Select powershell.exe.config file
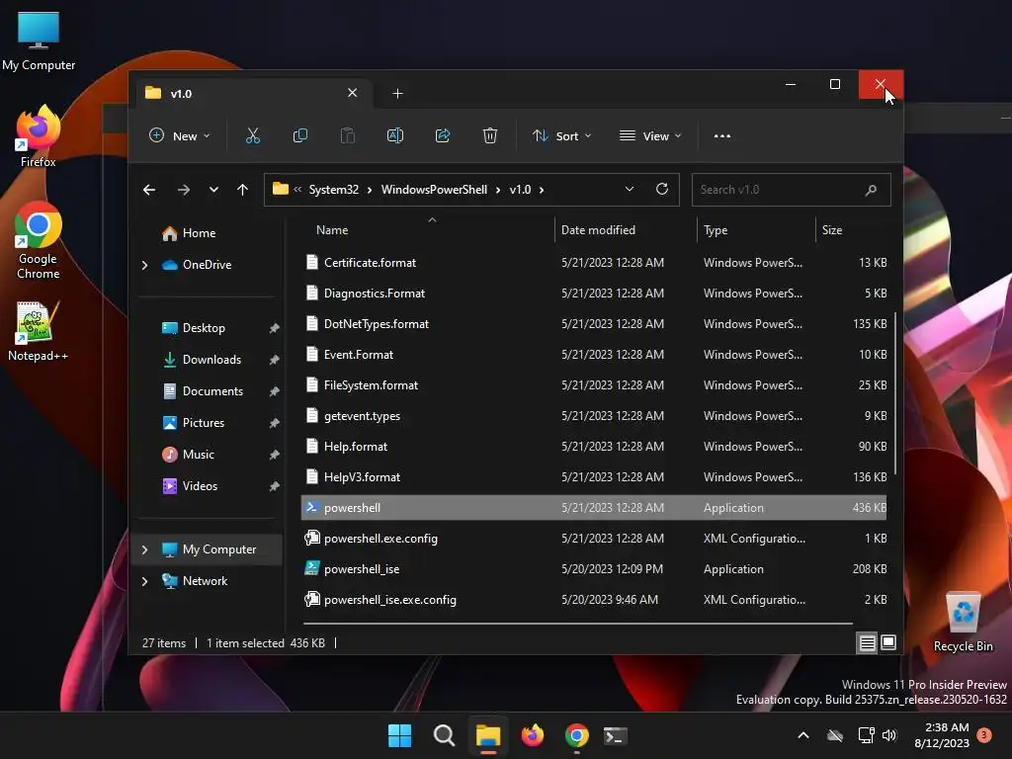This screenshot has width=1012, height=759. [594, 539]
